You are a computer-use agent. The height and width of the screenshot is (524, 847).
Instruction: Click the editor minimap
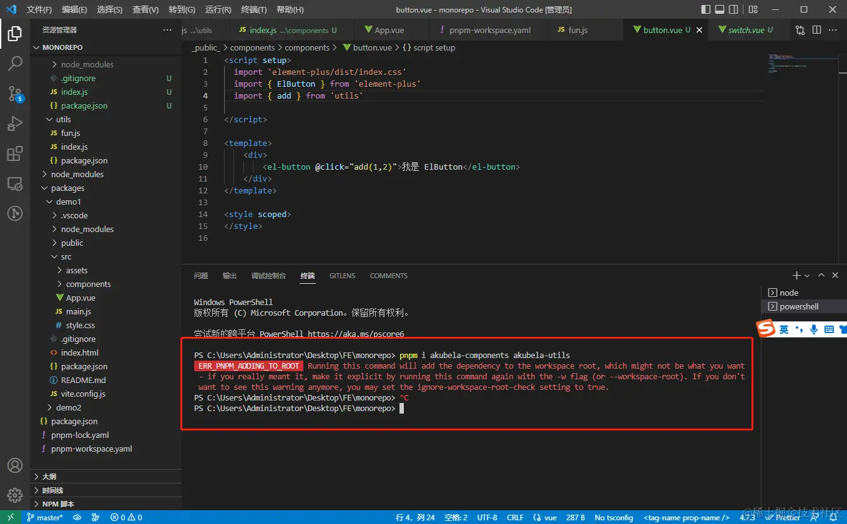803,65
